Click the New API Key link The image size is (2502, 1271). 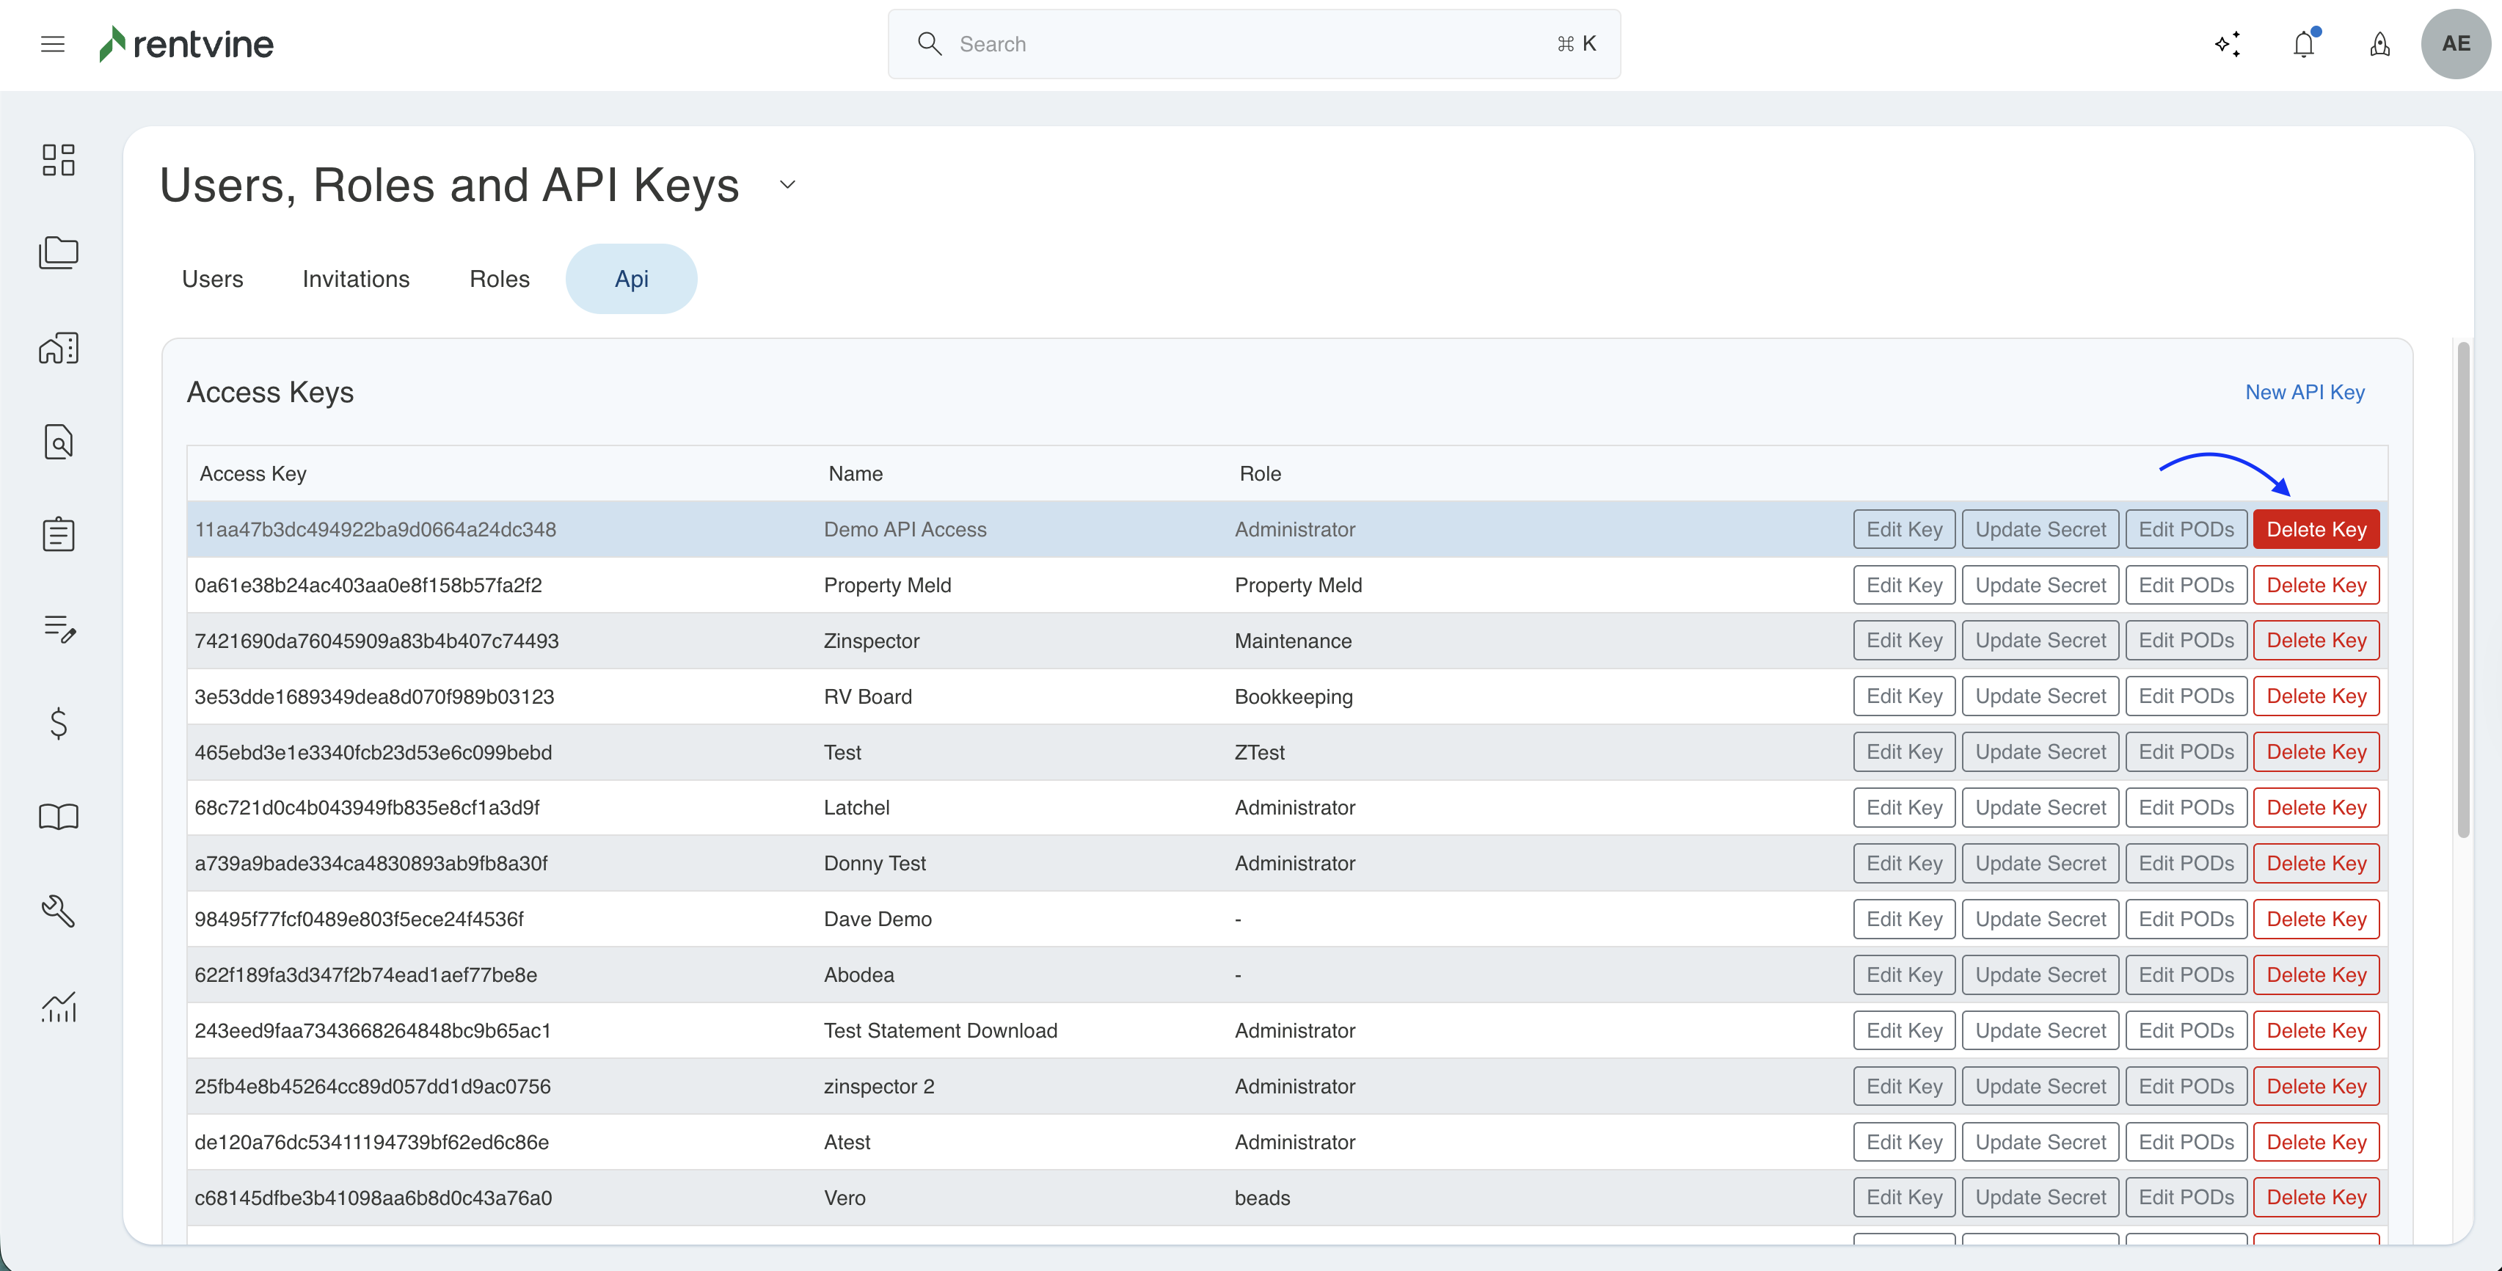2305,392
